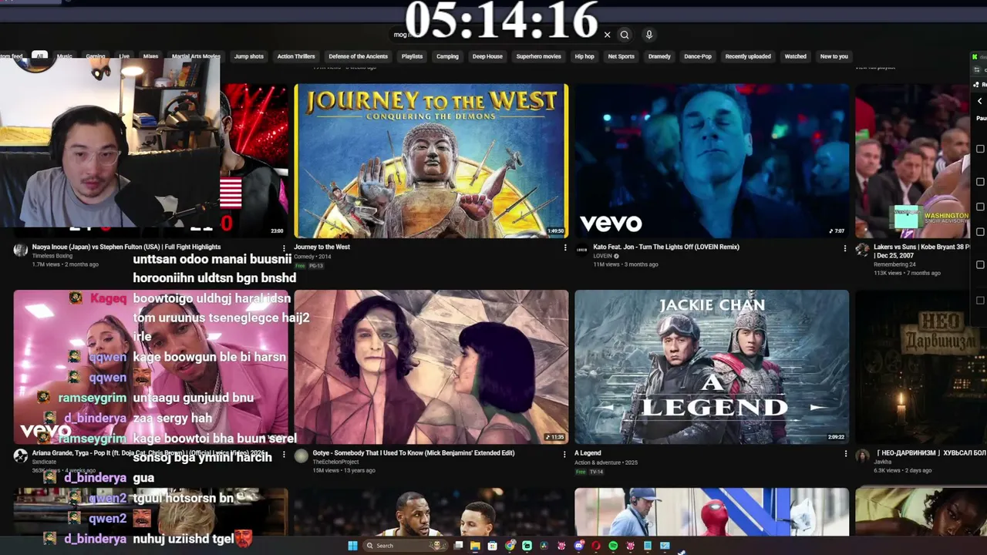Select the New to you chip
Viewport: 987px width, 555px height.
click(834, 56)
